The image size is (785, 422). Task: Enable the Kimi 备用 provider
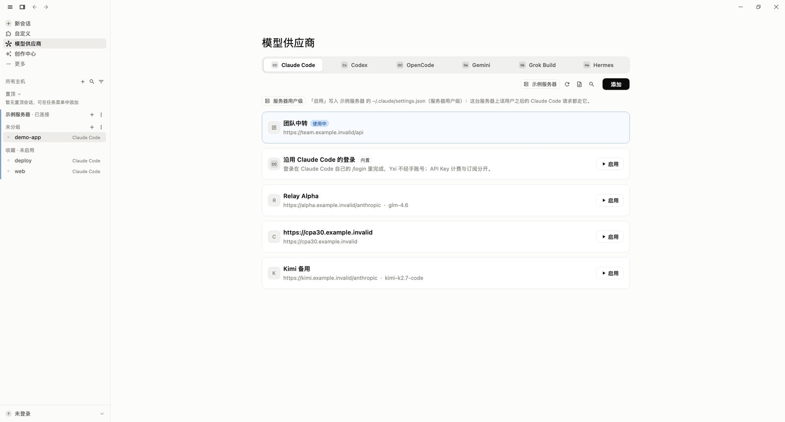click(x=610, y=273)
